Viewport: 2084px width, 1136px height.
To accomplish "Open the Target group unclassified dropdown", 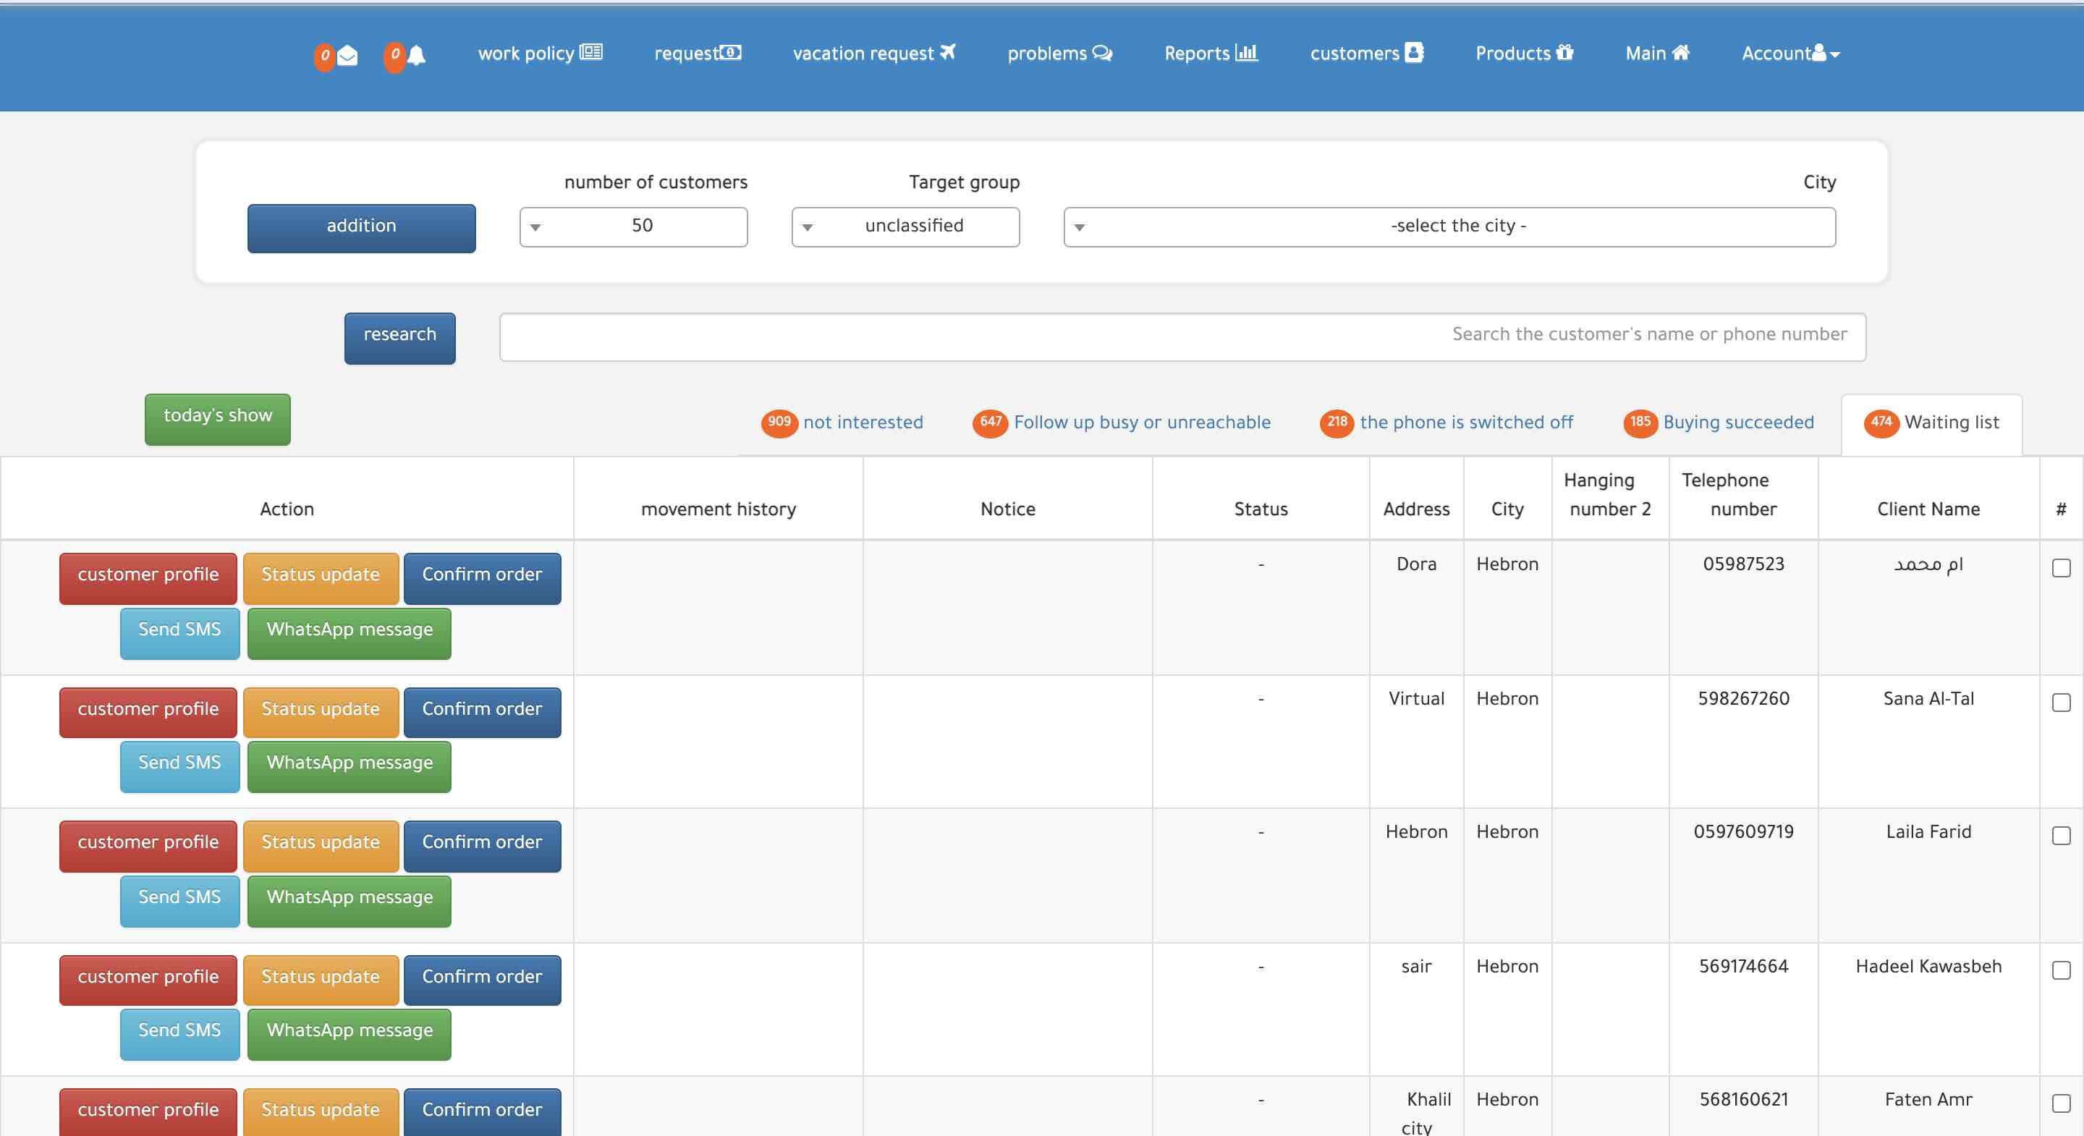I will click(905, 226).
